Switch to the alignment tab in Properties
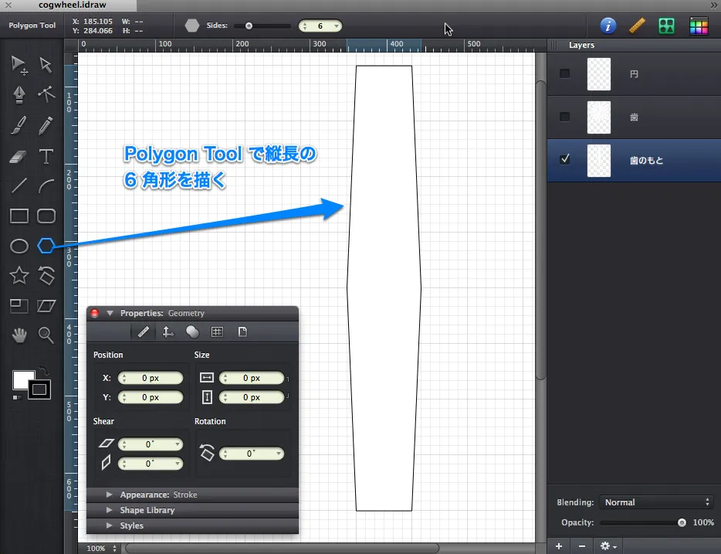721x554 pixels. (x=168, y=332)
